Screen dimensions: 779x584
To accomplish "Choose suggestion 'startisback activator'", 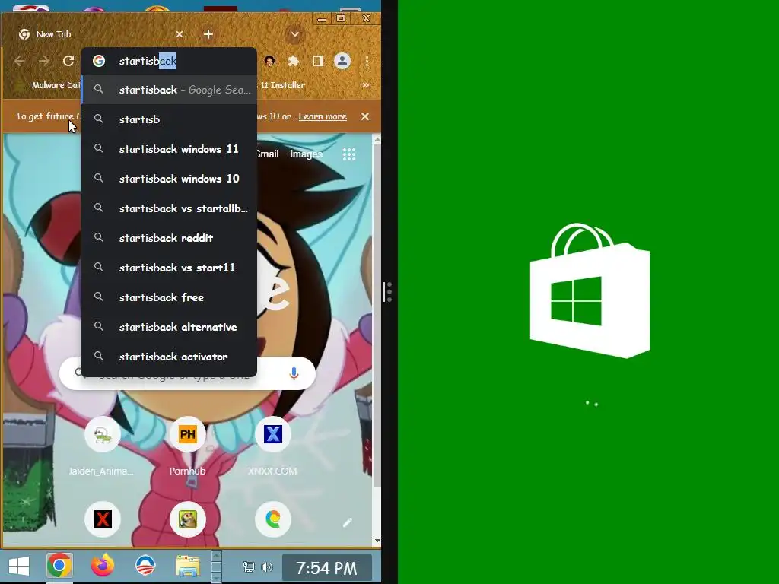I will (x=169, y=357).
